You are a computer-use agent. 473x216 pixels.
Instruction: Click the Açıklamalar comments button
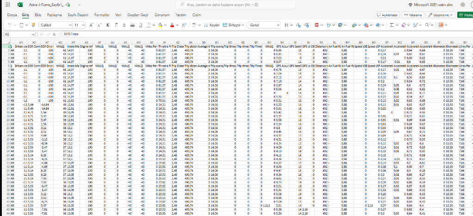pyautogui.click(x=387, y=15)
